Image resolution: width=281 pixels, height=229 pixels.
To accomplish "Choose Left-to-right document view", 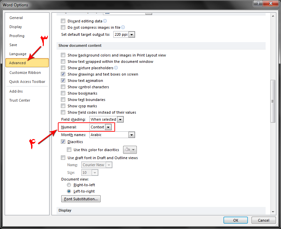I will coord(69,191).
